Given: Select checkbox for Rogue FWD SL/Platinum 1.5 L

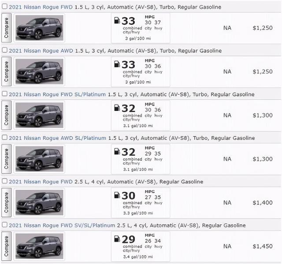Looking at the screenshot, I should (x=4, y=94).
